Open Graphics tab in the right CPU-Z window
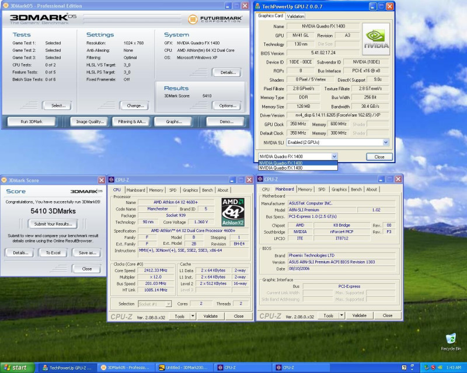The width and height of the screenshot is (467, 373). click(x=339, y=189)
